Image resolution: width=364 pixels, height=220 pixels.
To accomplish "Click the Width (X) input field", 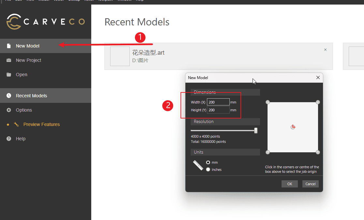I will tap(218, 102).
